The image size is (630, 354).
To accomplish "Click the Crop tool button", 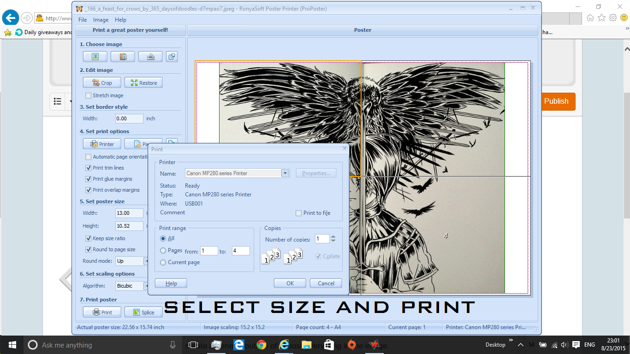I will click(102, 83).
